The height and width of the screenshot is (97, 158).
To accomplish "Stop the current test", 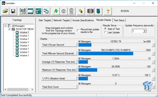I will 64,11.
